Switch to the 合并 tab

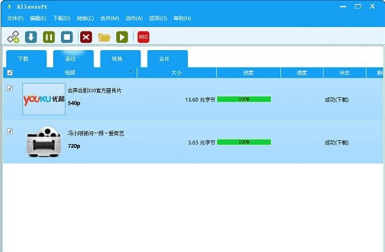[x=167, y=59]
